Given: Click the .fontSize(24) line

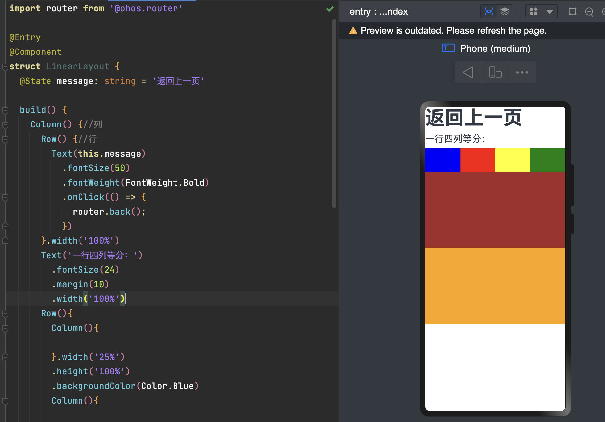Looking at the screenshot, I should pyautogui.click(x=85, y=270).
